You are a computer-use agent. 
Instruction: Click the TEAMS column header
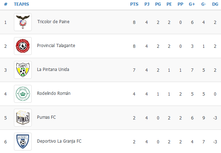coord(21,4)
